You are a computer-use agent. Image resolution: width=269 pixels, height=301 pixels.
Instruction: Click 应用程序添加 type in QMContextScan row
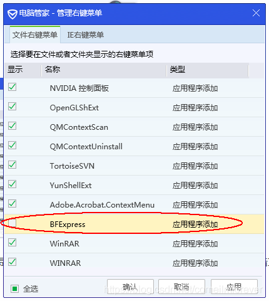pos(195,127)
